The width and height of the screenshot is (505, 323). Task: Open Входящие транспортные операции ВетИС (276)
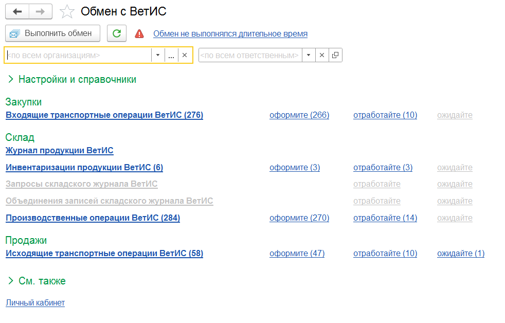[x=104, y=115]
